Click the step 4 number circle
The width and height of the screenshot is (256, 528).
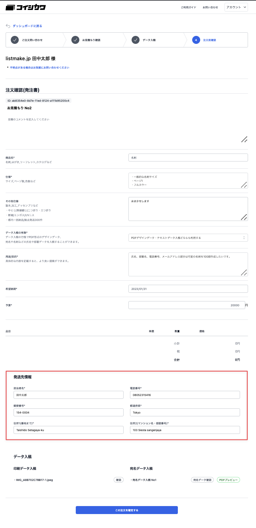[196, 40]
